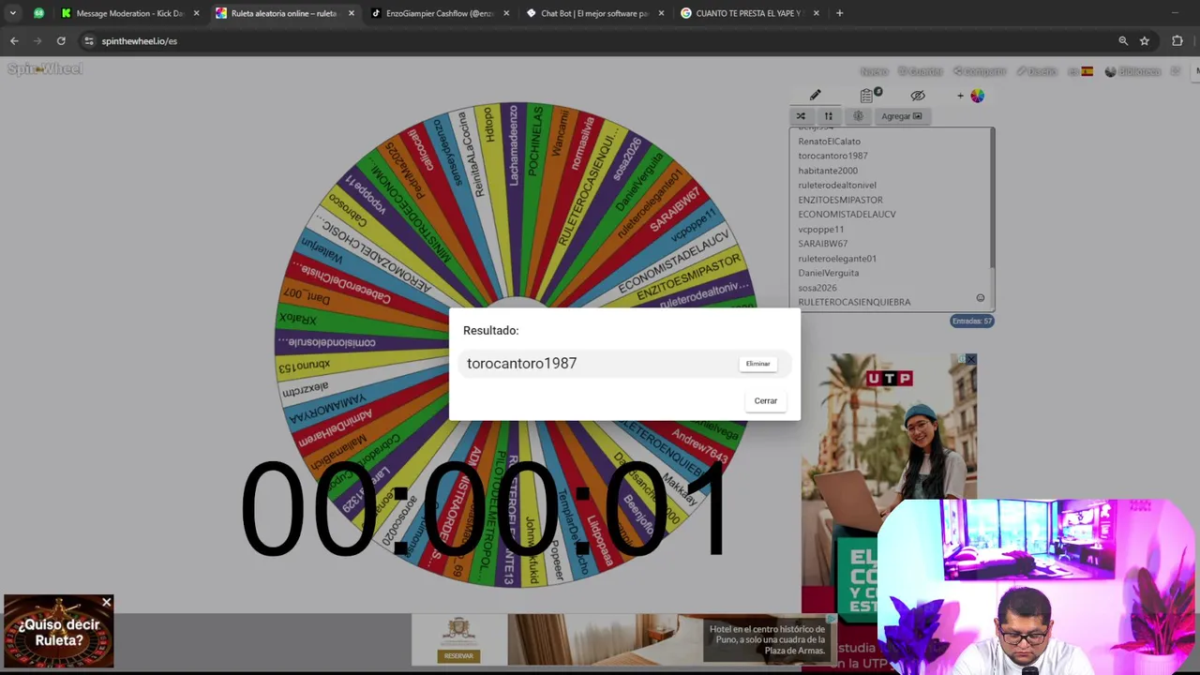This screenshot has width=1200, height=675.
Task: Switch to Message Moderation Kick tab
Action: [129, 13]
